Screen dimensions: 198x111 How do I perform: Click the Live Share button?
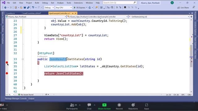point(183,8)
